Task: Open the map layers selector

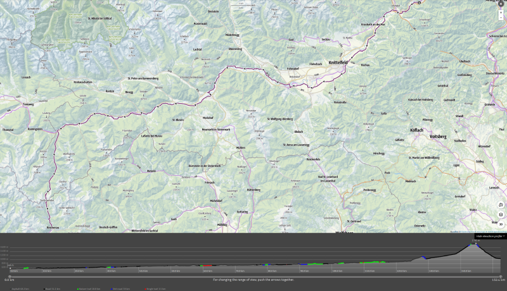Action: pos(501,205)
